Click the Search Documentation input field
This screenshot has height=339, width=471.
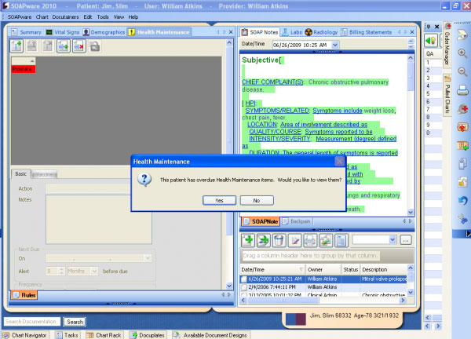32,322
